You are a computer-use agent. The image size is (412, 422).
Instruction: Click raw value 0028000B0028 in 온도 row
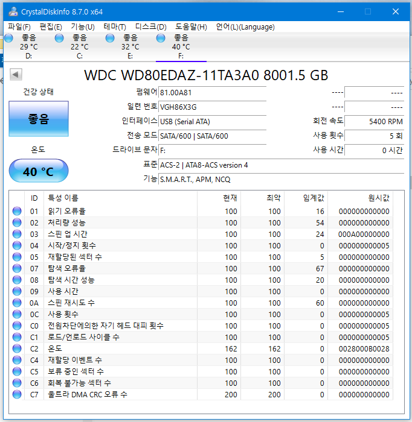pyautogui.click(x=364, y=349)
